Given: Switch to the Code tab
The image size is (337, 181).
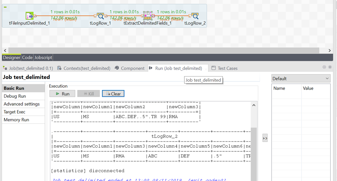Looking at the screenshot, I should (x=27, y=58).
